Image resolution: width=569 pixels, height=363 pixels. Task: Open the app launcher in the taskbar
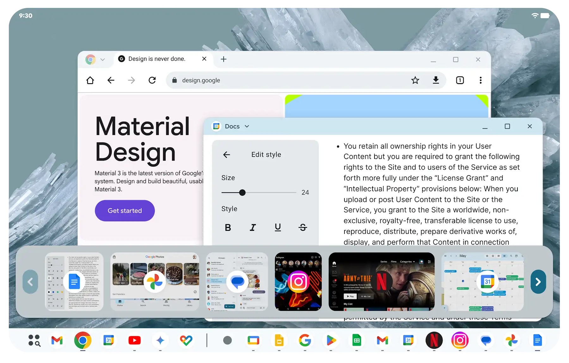click(34, 341)
